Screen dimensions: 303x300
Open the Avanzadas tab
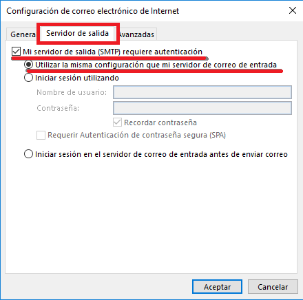coord(136,34)
